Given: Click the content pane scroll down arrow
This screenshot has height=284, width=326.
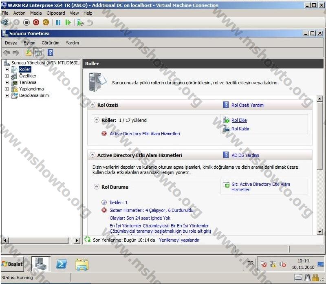Looking at the screenshot, I should (x=319, y=231).
